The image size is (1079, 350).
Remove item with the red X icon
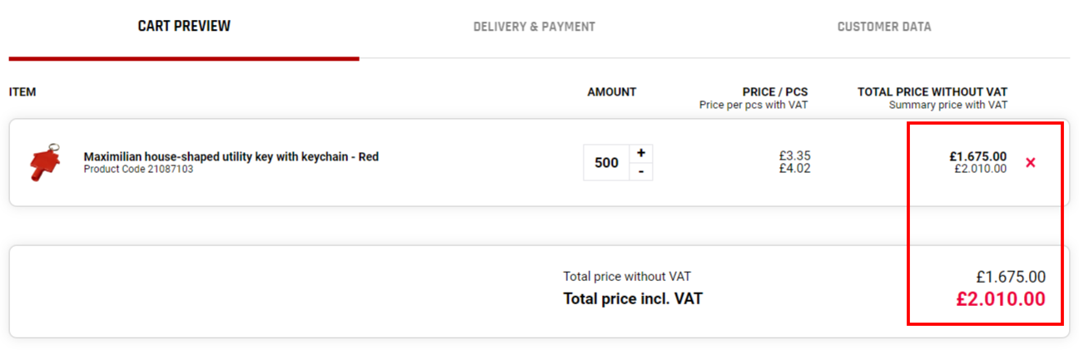click(x=1031, y=163)
